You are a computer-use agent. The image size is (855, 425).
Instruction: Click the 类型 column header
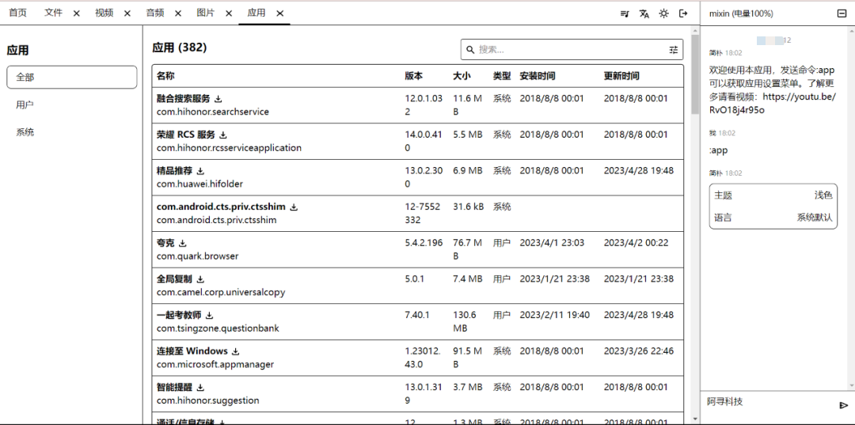click(502, 76)
